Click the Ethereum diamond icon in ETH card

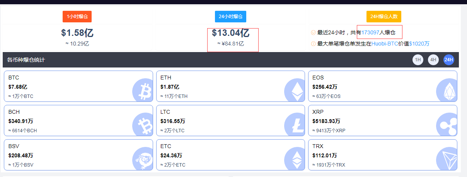(x=295, y=91)
